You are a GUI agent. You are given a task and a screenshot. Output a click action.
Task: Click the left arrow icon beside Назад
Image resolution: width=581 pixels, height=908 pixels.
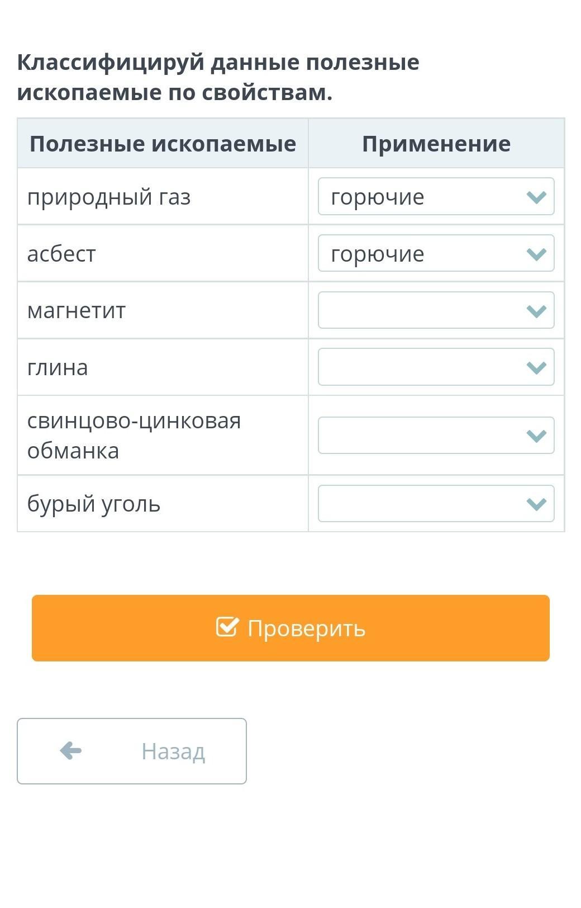[x=71, y=750]
